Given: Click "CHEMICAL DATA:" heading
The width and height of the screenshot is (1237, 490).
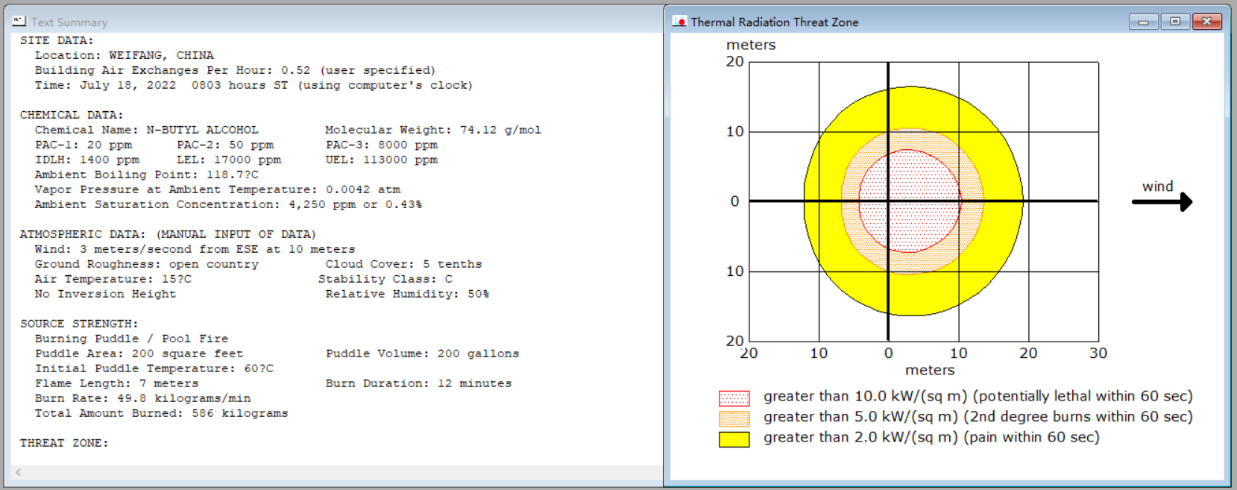Looking at the screenshot, I should click(72, 115).
